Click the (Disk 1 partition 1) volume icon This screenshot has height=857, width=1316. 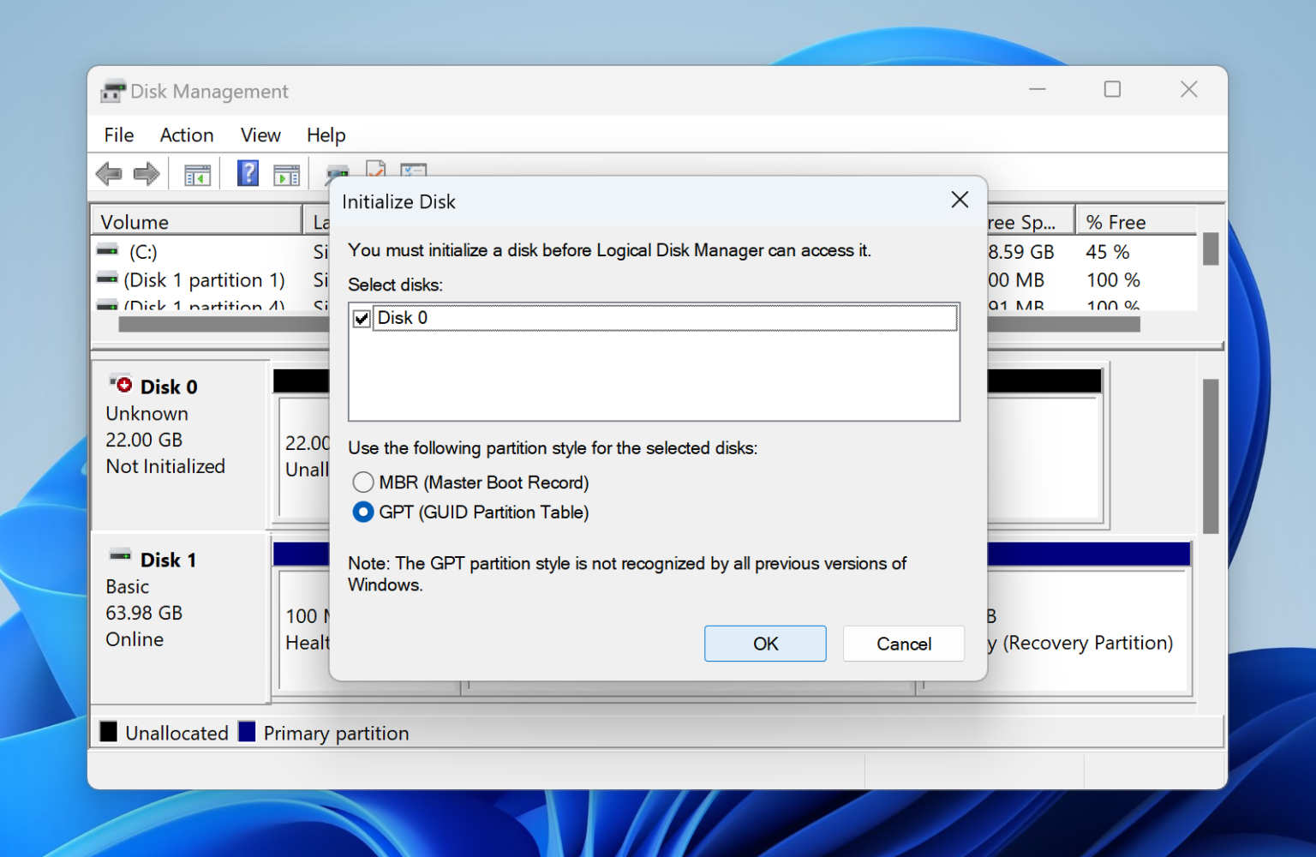(x=108, y=279)
